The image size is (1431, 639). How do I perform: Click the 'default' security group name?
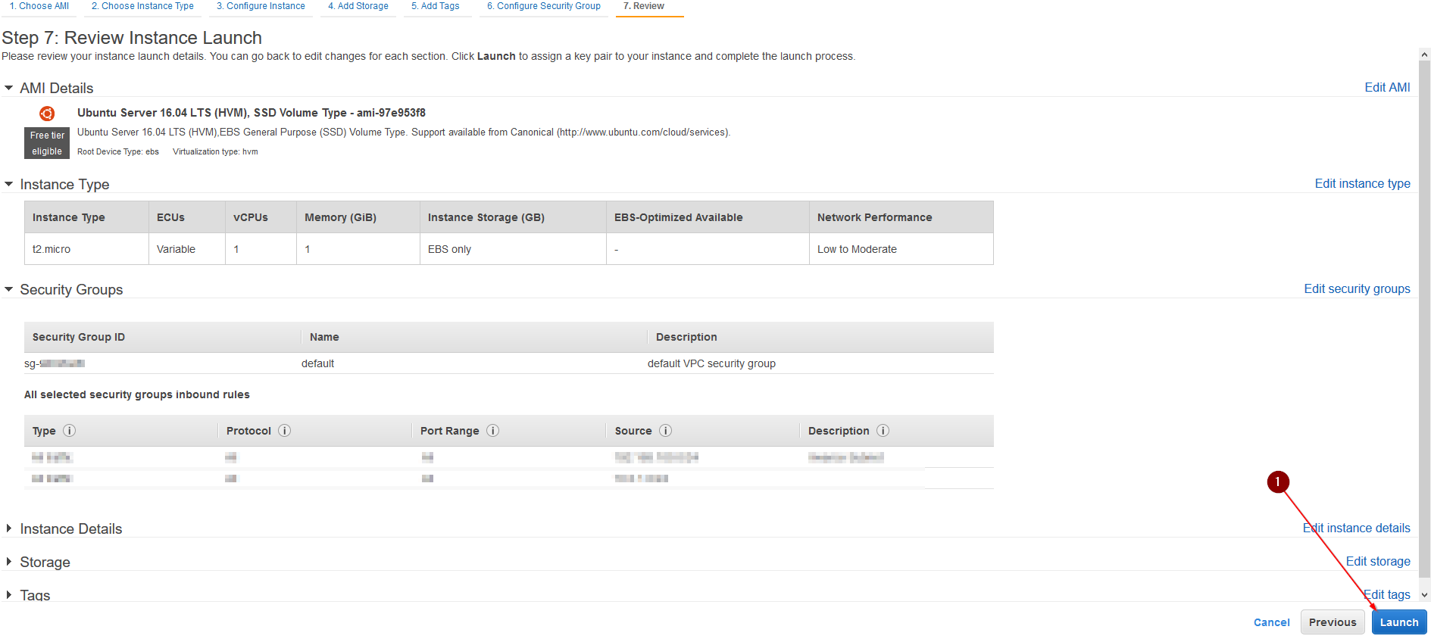pyautogui.click(x=317, y=363)
